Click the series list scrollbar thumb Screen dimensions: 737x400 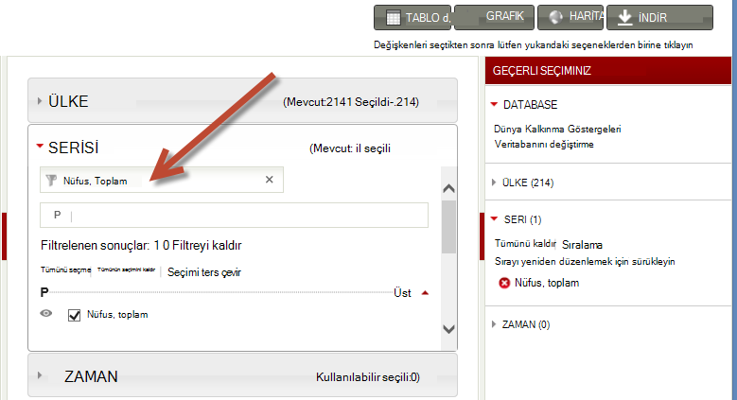[x=448, y=227]
